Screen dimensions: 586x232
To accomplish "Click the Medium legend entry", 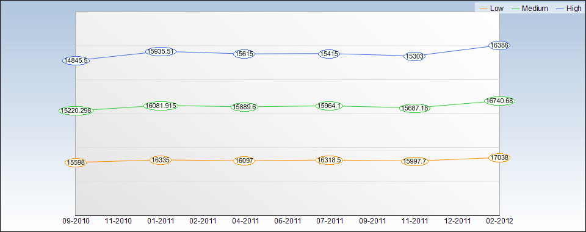I will pos(530,8).
